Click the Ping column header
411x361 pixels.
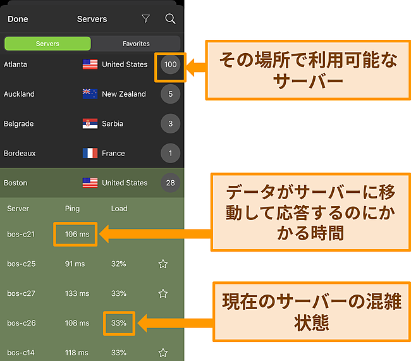coord(72,209)
